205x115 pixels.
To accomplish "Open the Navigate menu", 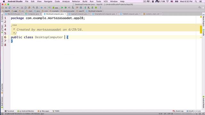I will click(x=48, y=1).
